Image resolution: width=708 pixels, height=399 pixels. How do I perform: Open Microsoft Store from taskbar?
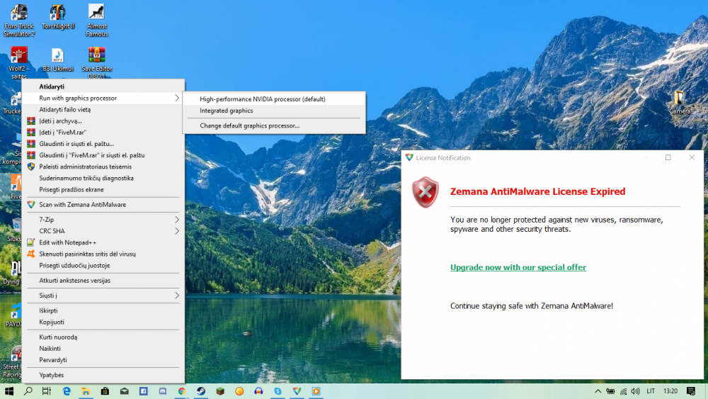(105, 391)
